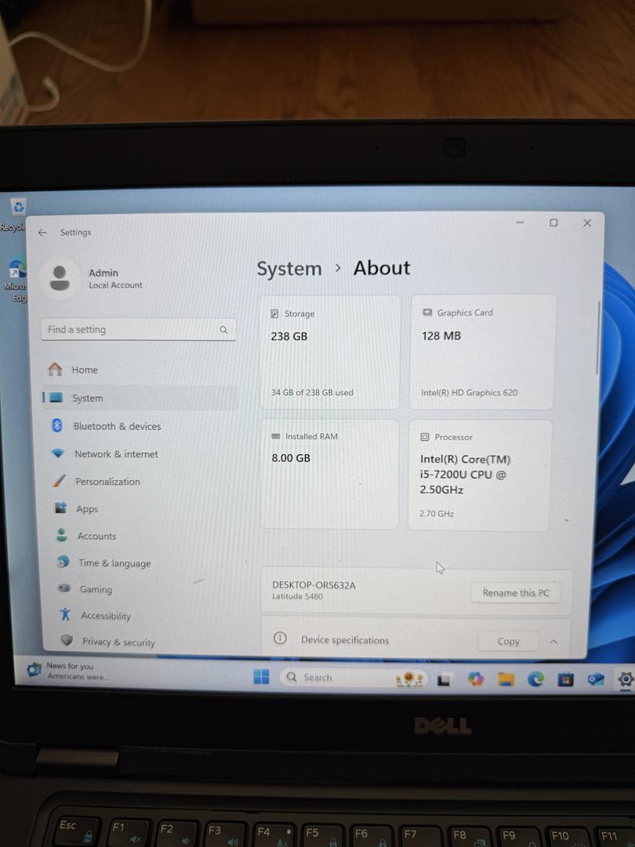Collapse Device specifications with the chevron
The image size is (635, 847).
[x=553, y=642]
